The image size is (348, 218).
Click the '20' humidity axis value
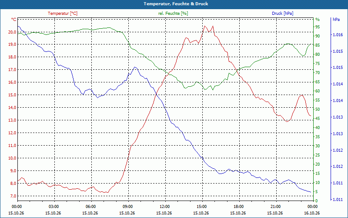pos(318,164)
